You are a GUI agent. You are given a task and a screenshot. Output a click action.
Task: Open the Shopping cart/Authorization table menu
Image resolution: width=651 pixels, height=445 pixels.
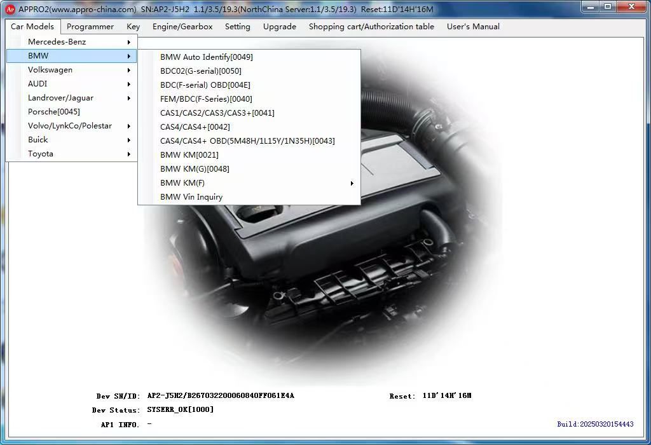point(371,27)
